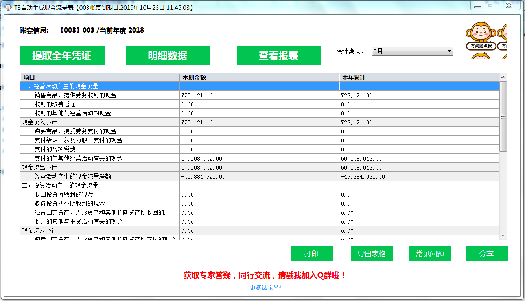Open the 会计期间 month dropdown
This screenshot has height=301, width=525.
413,51
